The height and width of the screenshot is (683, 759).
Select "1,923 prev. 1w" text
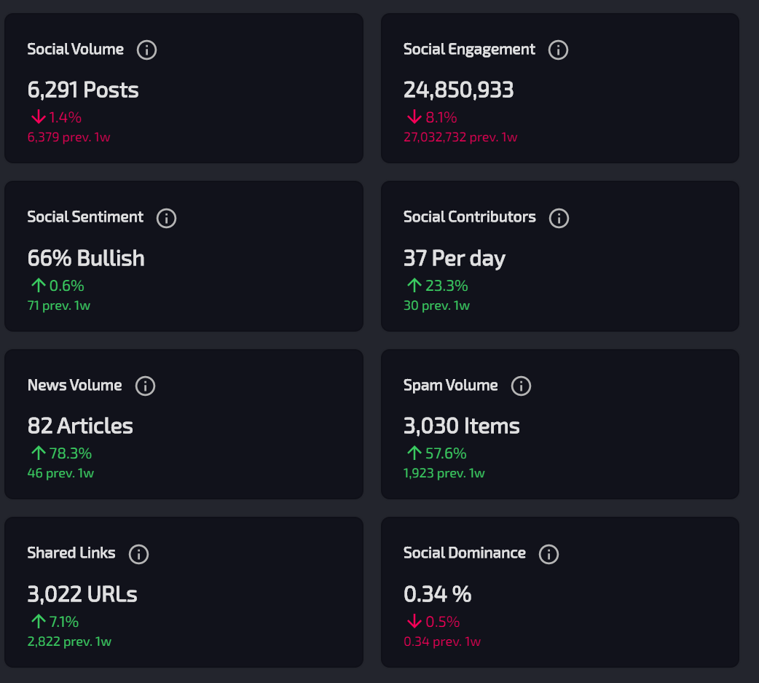tap(444, 473)
